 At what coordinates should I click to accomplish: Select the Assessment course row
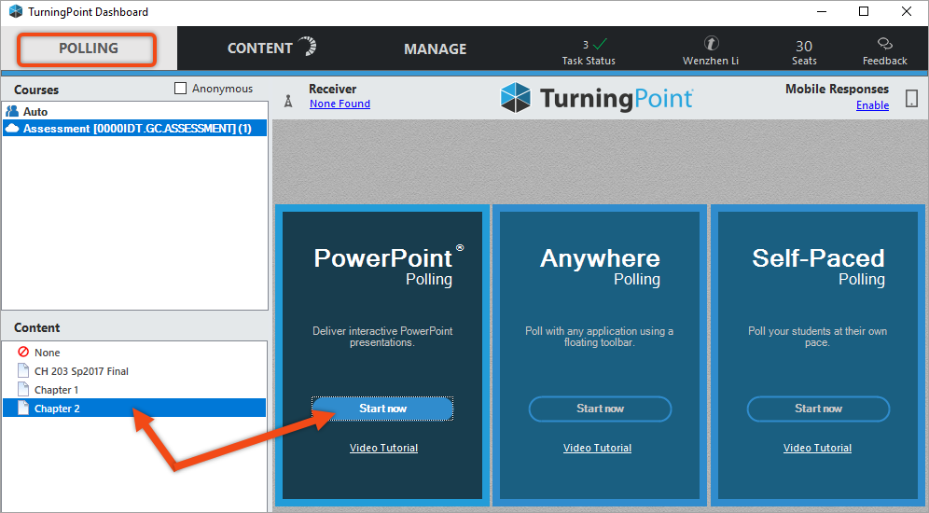coord(135,128)
